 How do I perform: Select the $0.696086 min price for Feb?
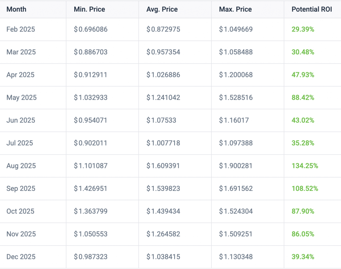pos(90,29)
